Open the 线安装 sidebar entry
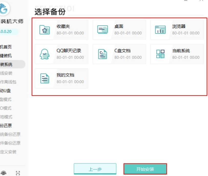 6,73
